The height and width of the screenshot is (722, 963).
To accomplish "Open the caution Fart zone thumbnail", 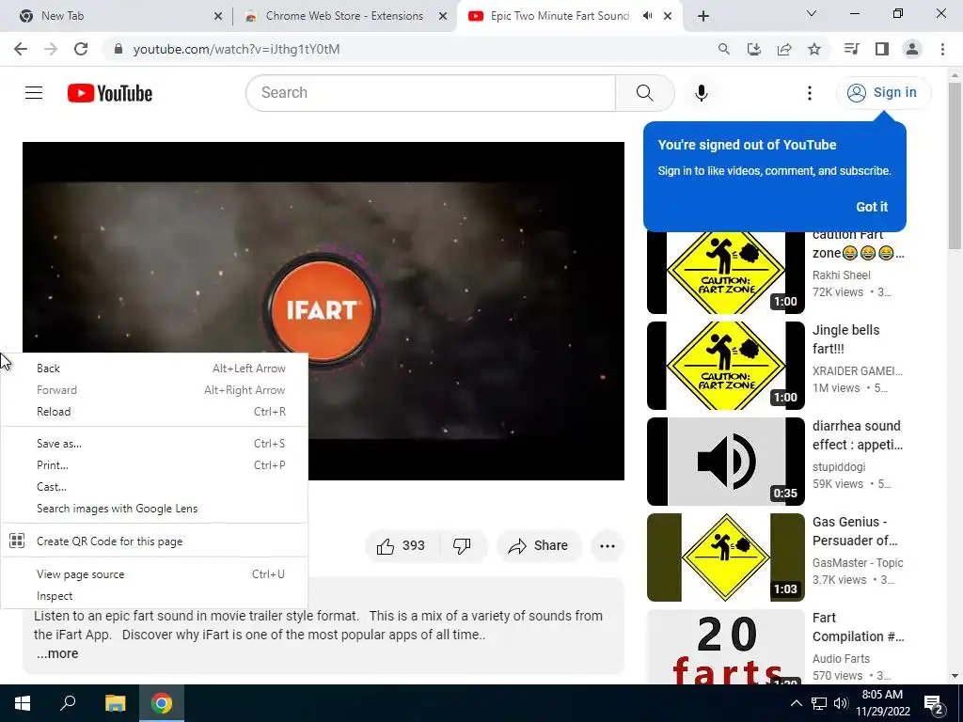I will pyautogui.click(x=725, y=273).
